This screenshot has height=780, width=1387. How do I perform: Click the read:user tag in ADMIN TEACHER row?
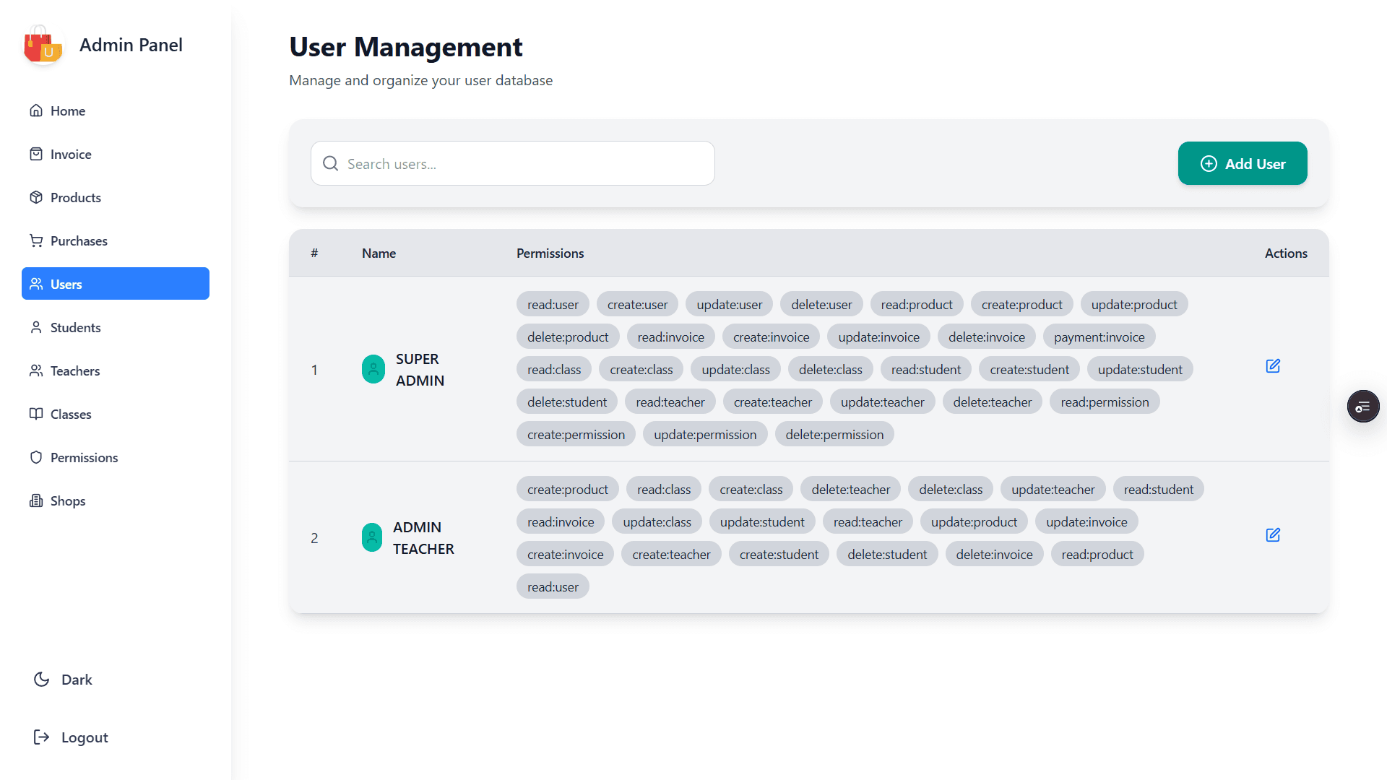[x=553, y=586]
